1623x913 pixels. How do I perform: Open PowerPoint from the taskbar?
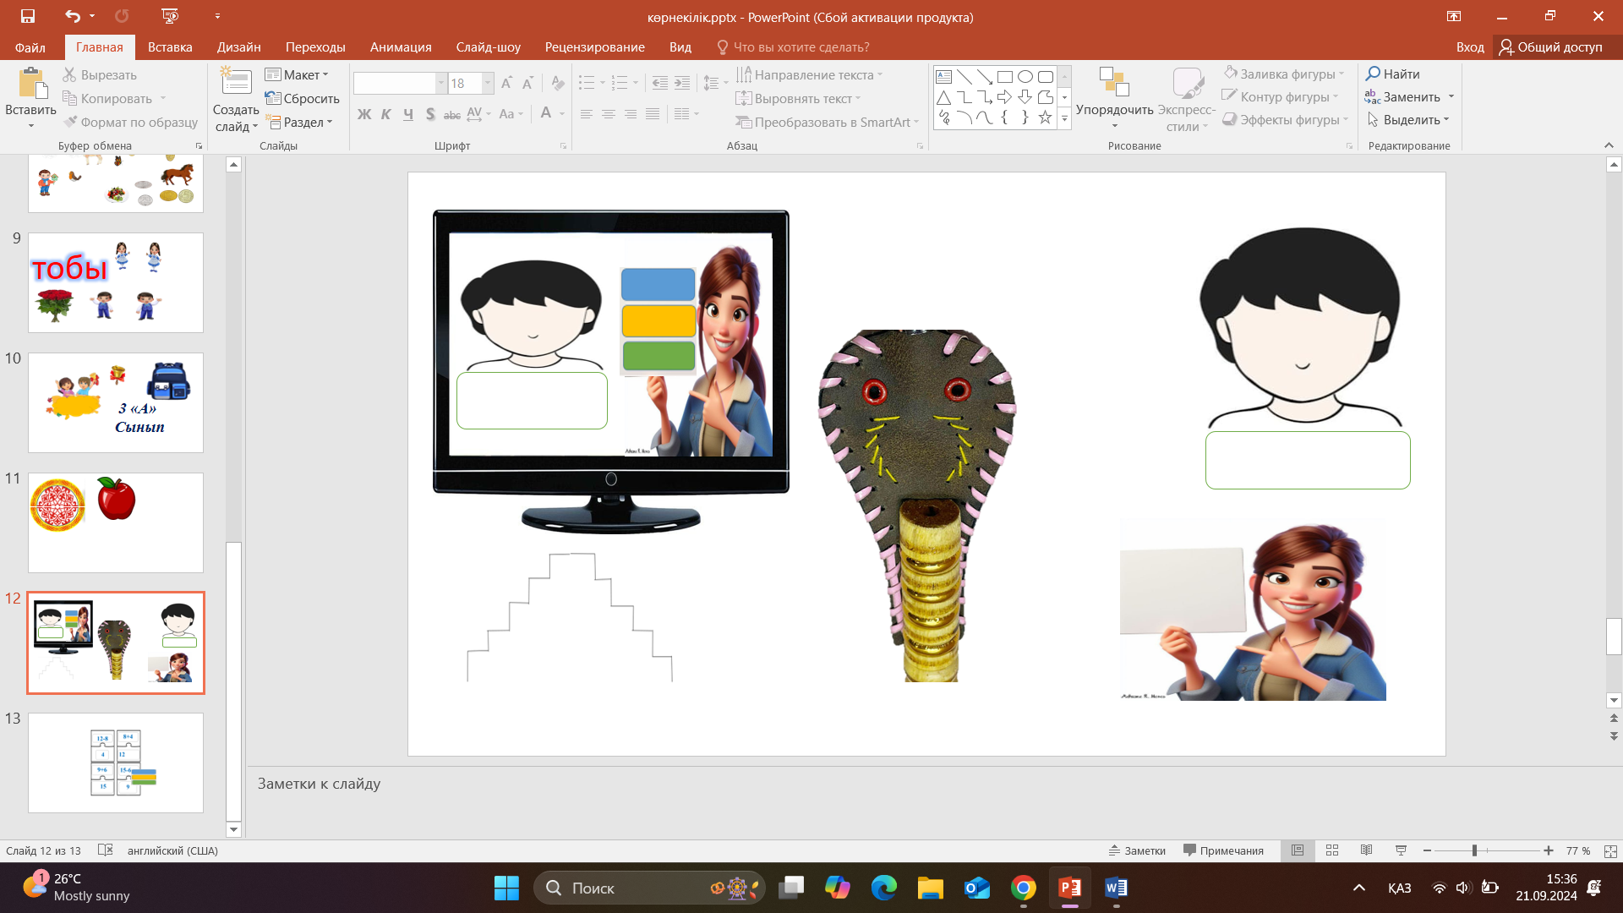point(1069,888)
